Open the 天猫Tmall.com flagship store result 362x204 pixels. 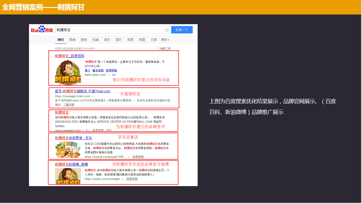click(82, 91)
